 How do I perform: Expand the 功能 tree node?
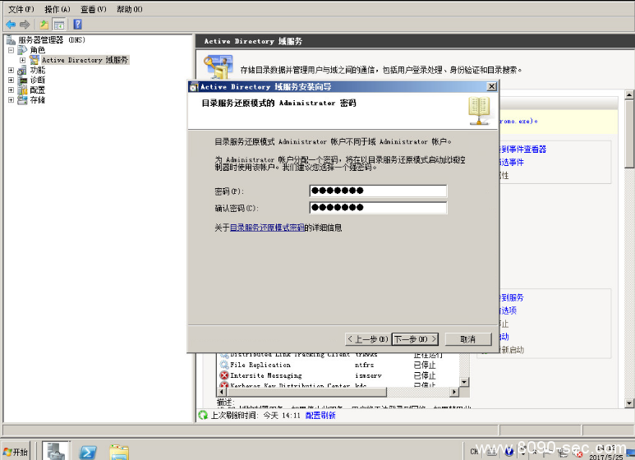[x=11, y=70]
